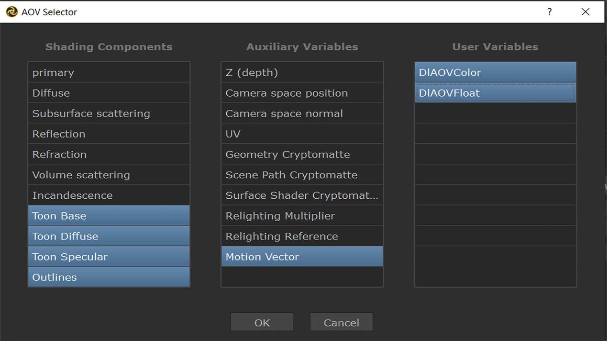The width and height of the screenshot is (608, 341).
Task: Select the Refraction list item
Action: [108, 154]
